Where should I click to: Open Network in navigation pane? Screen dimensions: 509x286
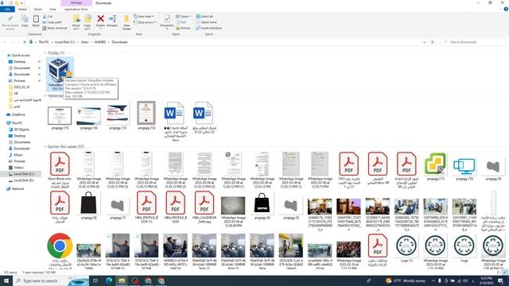coord(15,189)
